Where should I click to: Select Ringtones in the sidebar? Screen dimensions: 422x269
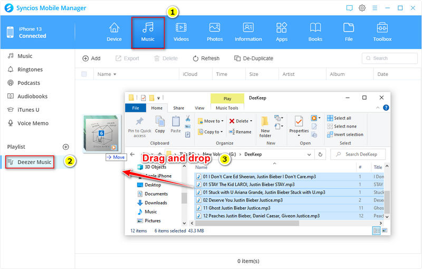click(25, 70)
